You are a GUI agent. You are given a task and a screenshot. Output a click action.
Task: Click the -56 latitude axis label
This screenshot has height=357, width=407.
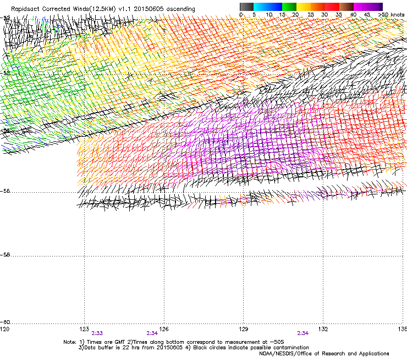click(5, 191)
